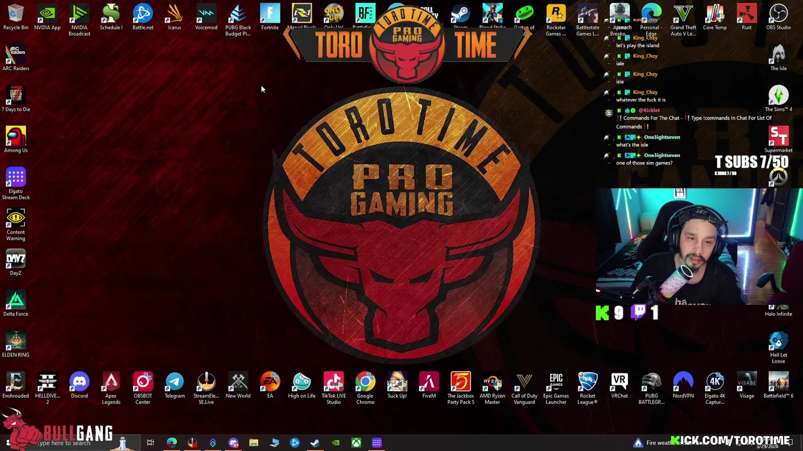Open the Battle.net desktop shortcut
803x451 pixels.
pos(142,17)
